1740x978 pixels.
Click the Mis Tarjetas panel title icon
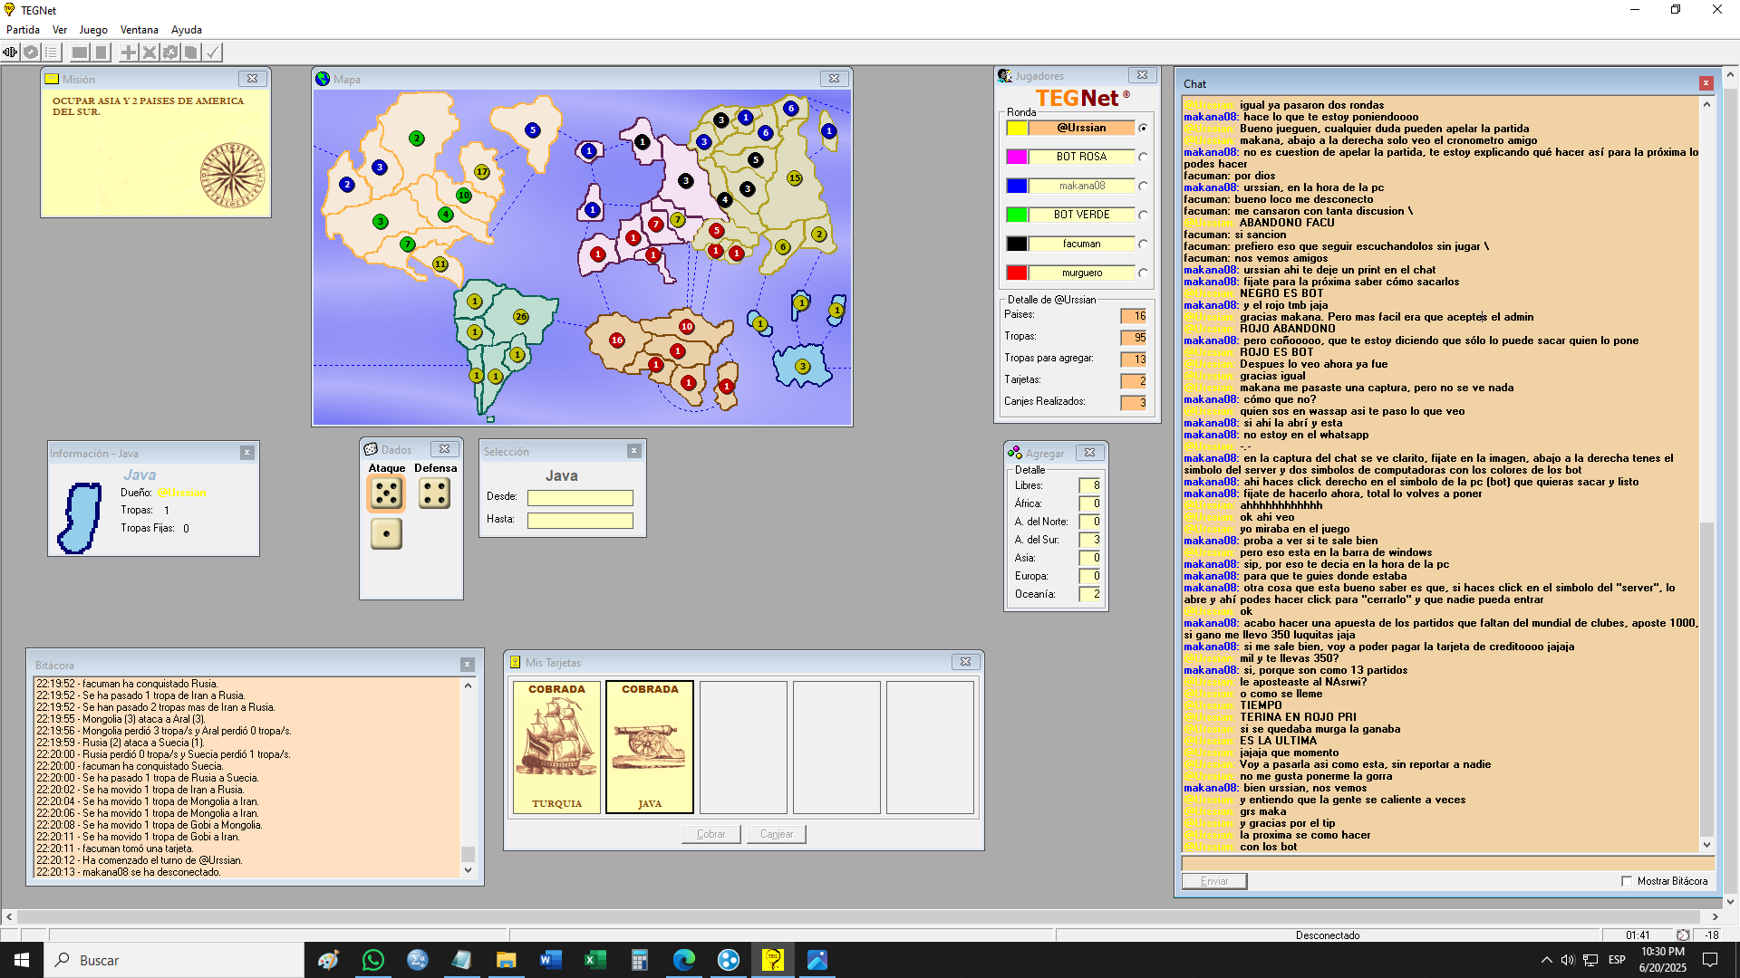pyautogui.click(x=515, y=663)
